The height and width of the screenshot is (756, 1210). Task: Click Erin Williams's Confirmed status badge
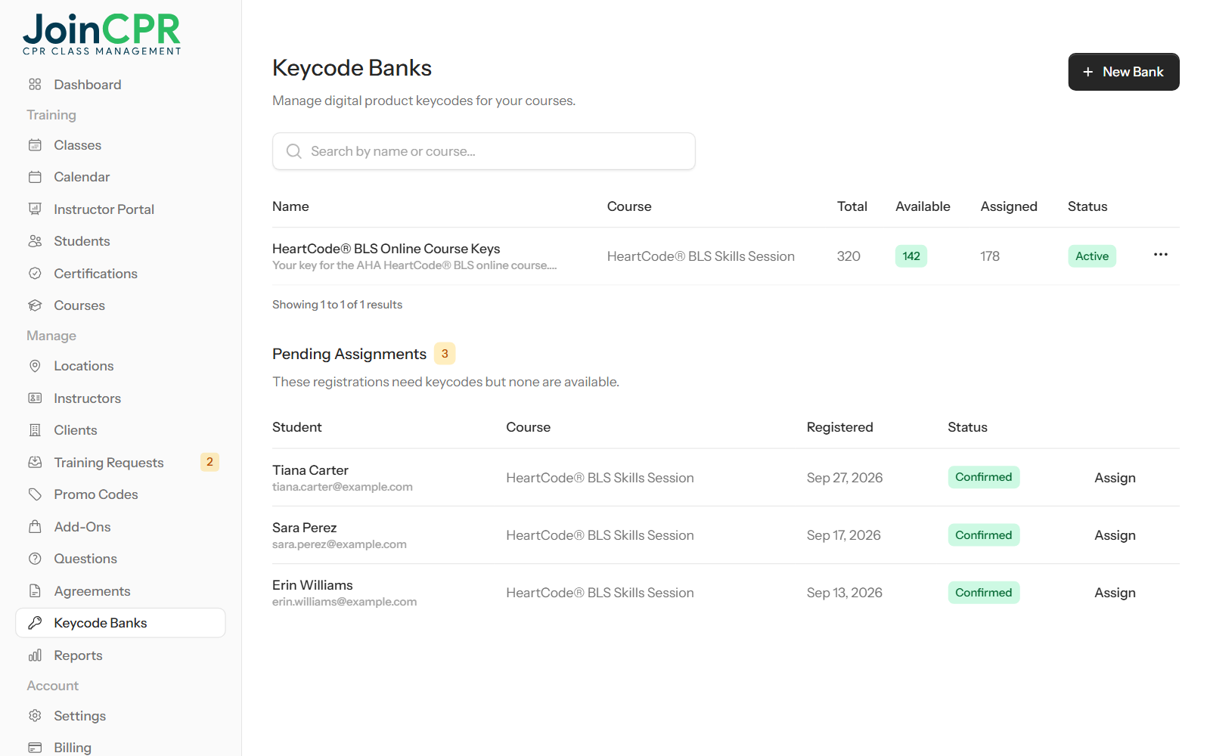(984, 593)
